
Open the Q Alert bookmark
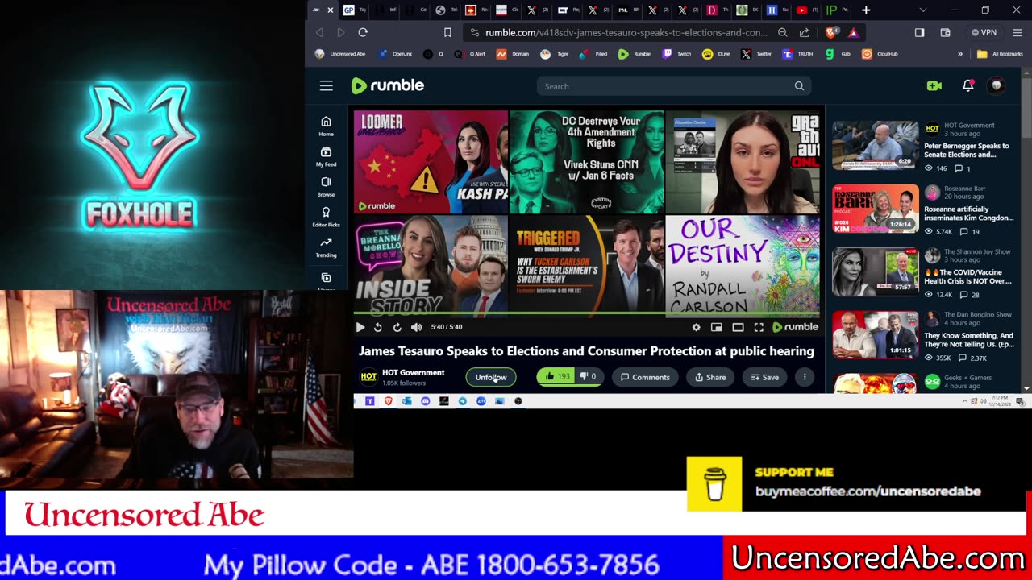470,54
